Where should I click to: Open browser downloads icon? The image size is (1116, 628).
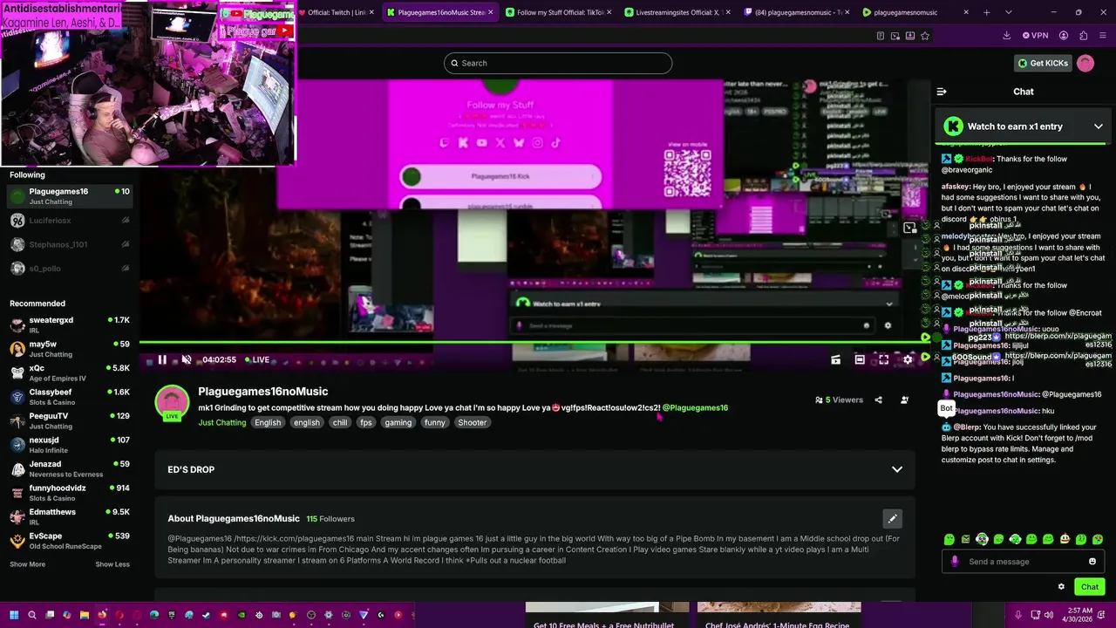coord(1006,36)
